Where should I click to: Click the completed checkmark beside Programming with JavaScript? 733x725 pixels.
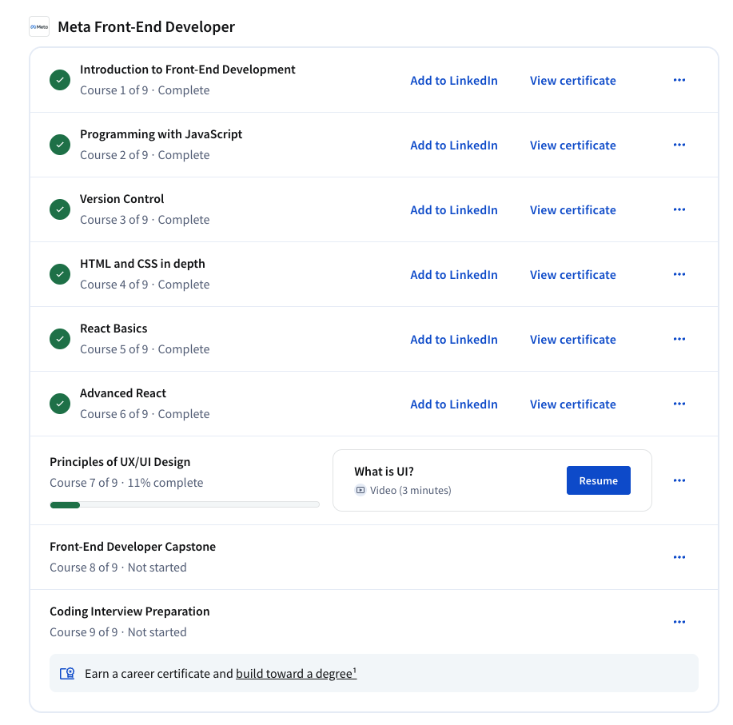(59, 145)
